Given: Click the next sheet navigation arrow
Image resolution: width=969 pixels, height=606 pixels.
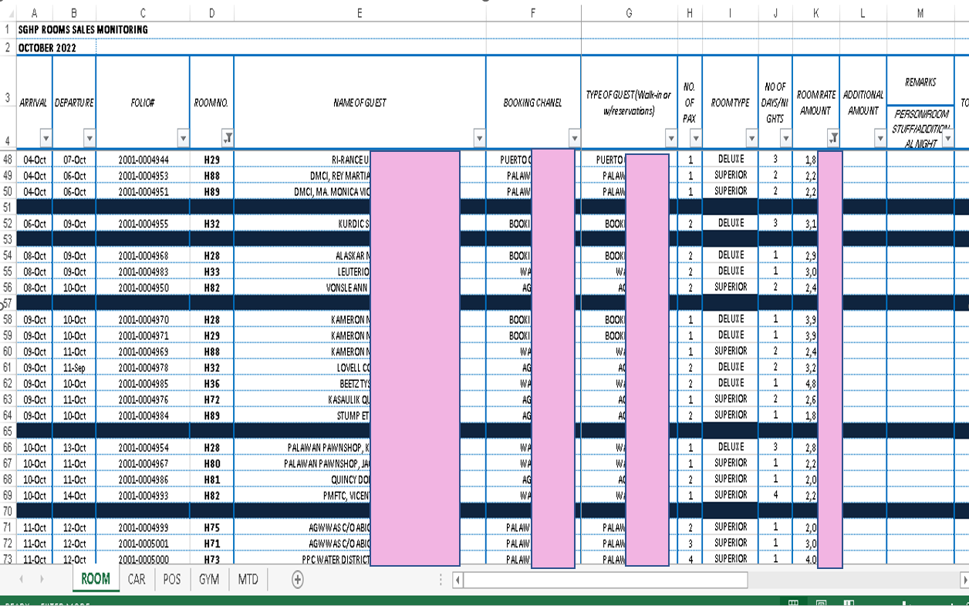Looking at the screenshot, I should tap(41, 579).
